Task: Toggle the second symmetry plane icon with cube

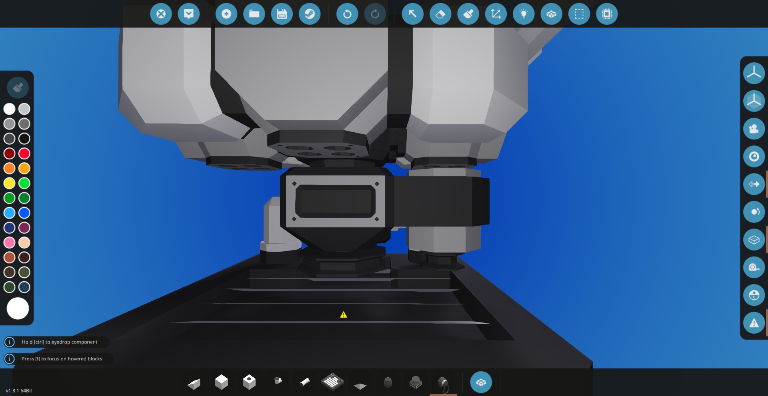Action: [x=754, y=101]
